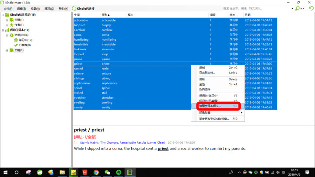Open the 文件(F) menu

pos(8,9)
